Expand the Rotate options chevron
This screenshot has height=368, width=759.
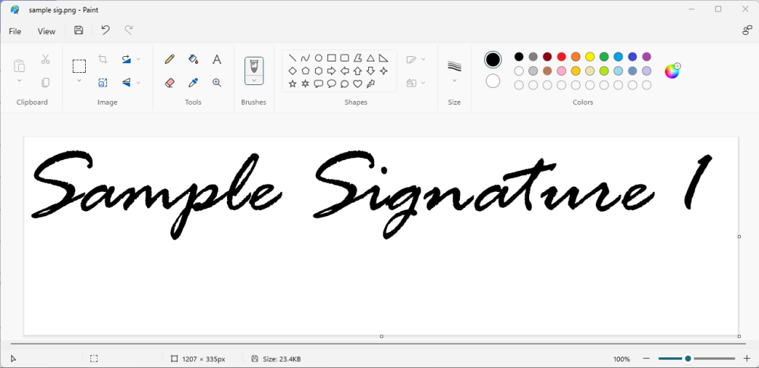[x=138, y=59]
